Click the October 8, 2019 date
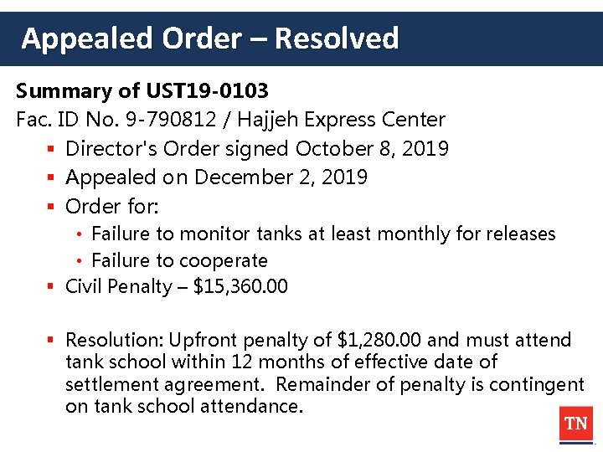Image resolution: width=603 pixels, height=452 pixels. (373, 149)
